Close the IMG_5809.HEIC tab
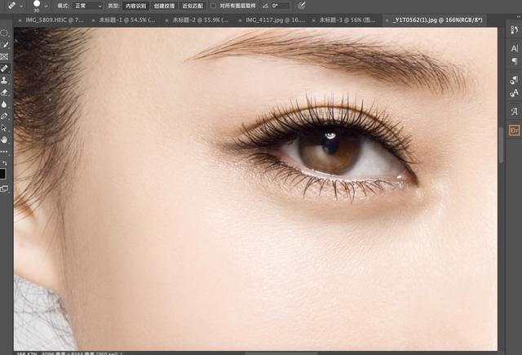This screenshot has height=355, width=522. pyautogui.click(x=20, y=20)
